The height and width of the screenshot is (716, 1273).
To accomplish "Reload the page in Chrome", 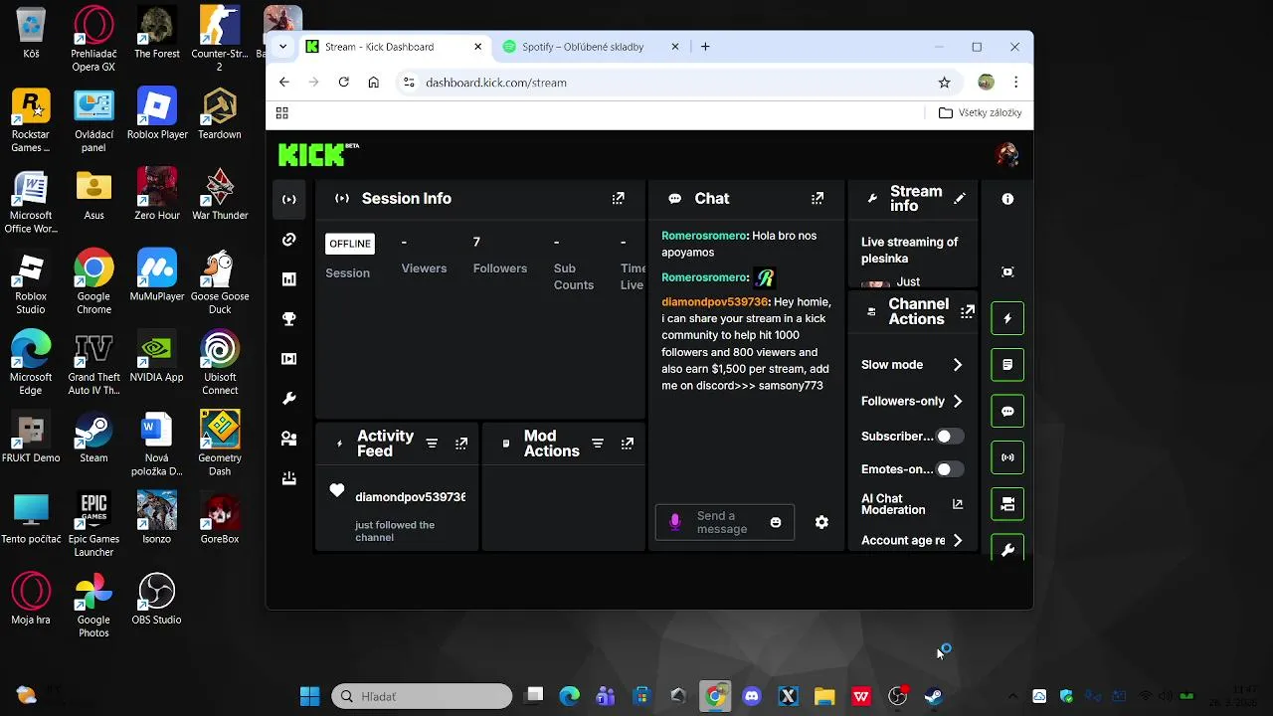I will coord(343,83).
